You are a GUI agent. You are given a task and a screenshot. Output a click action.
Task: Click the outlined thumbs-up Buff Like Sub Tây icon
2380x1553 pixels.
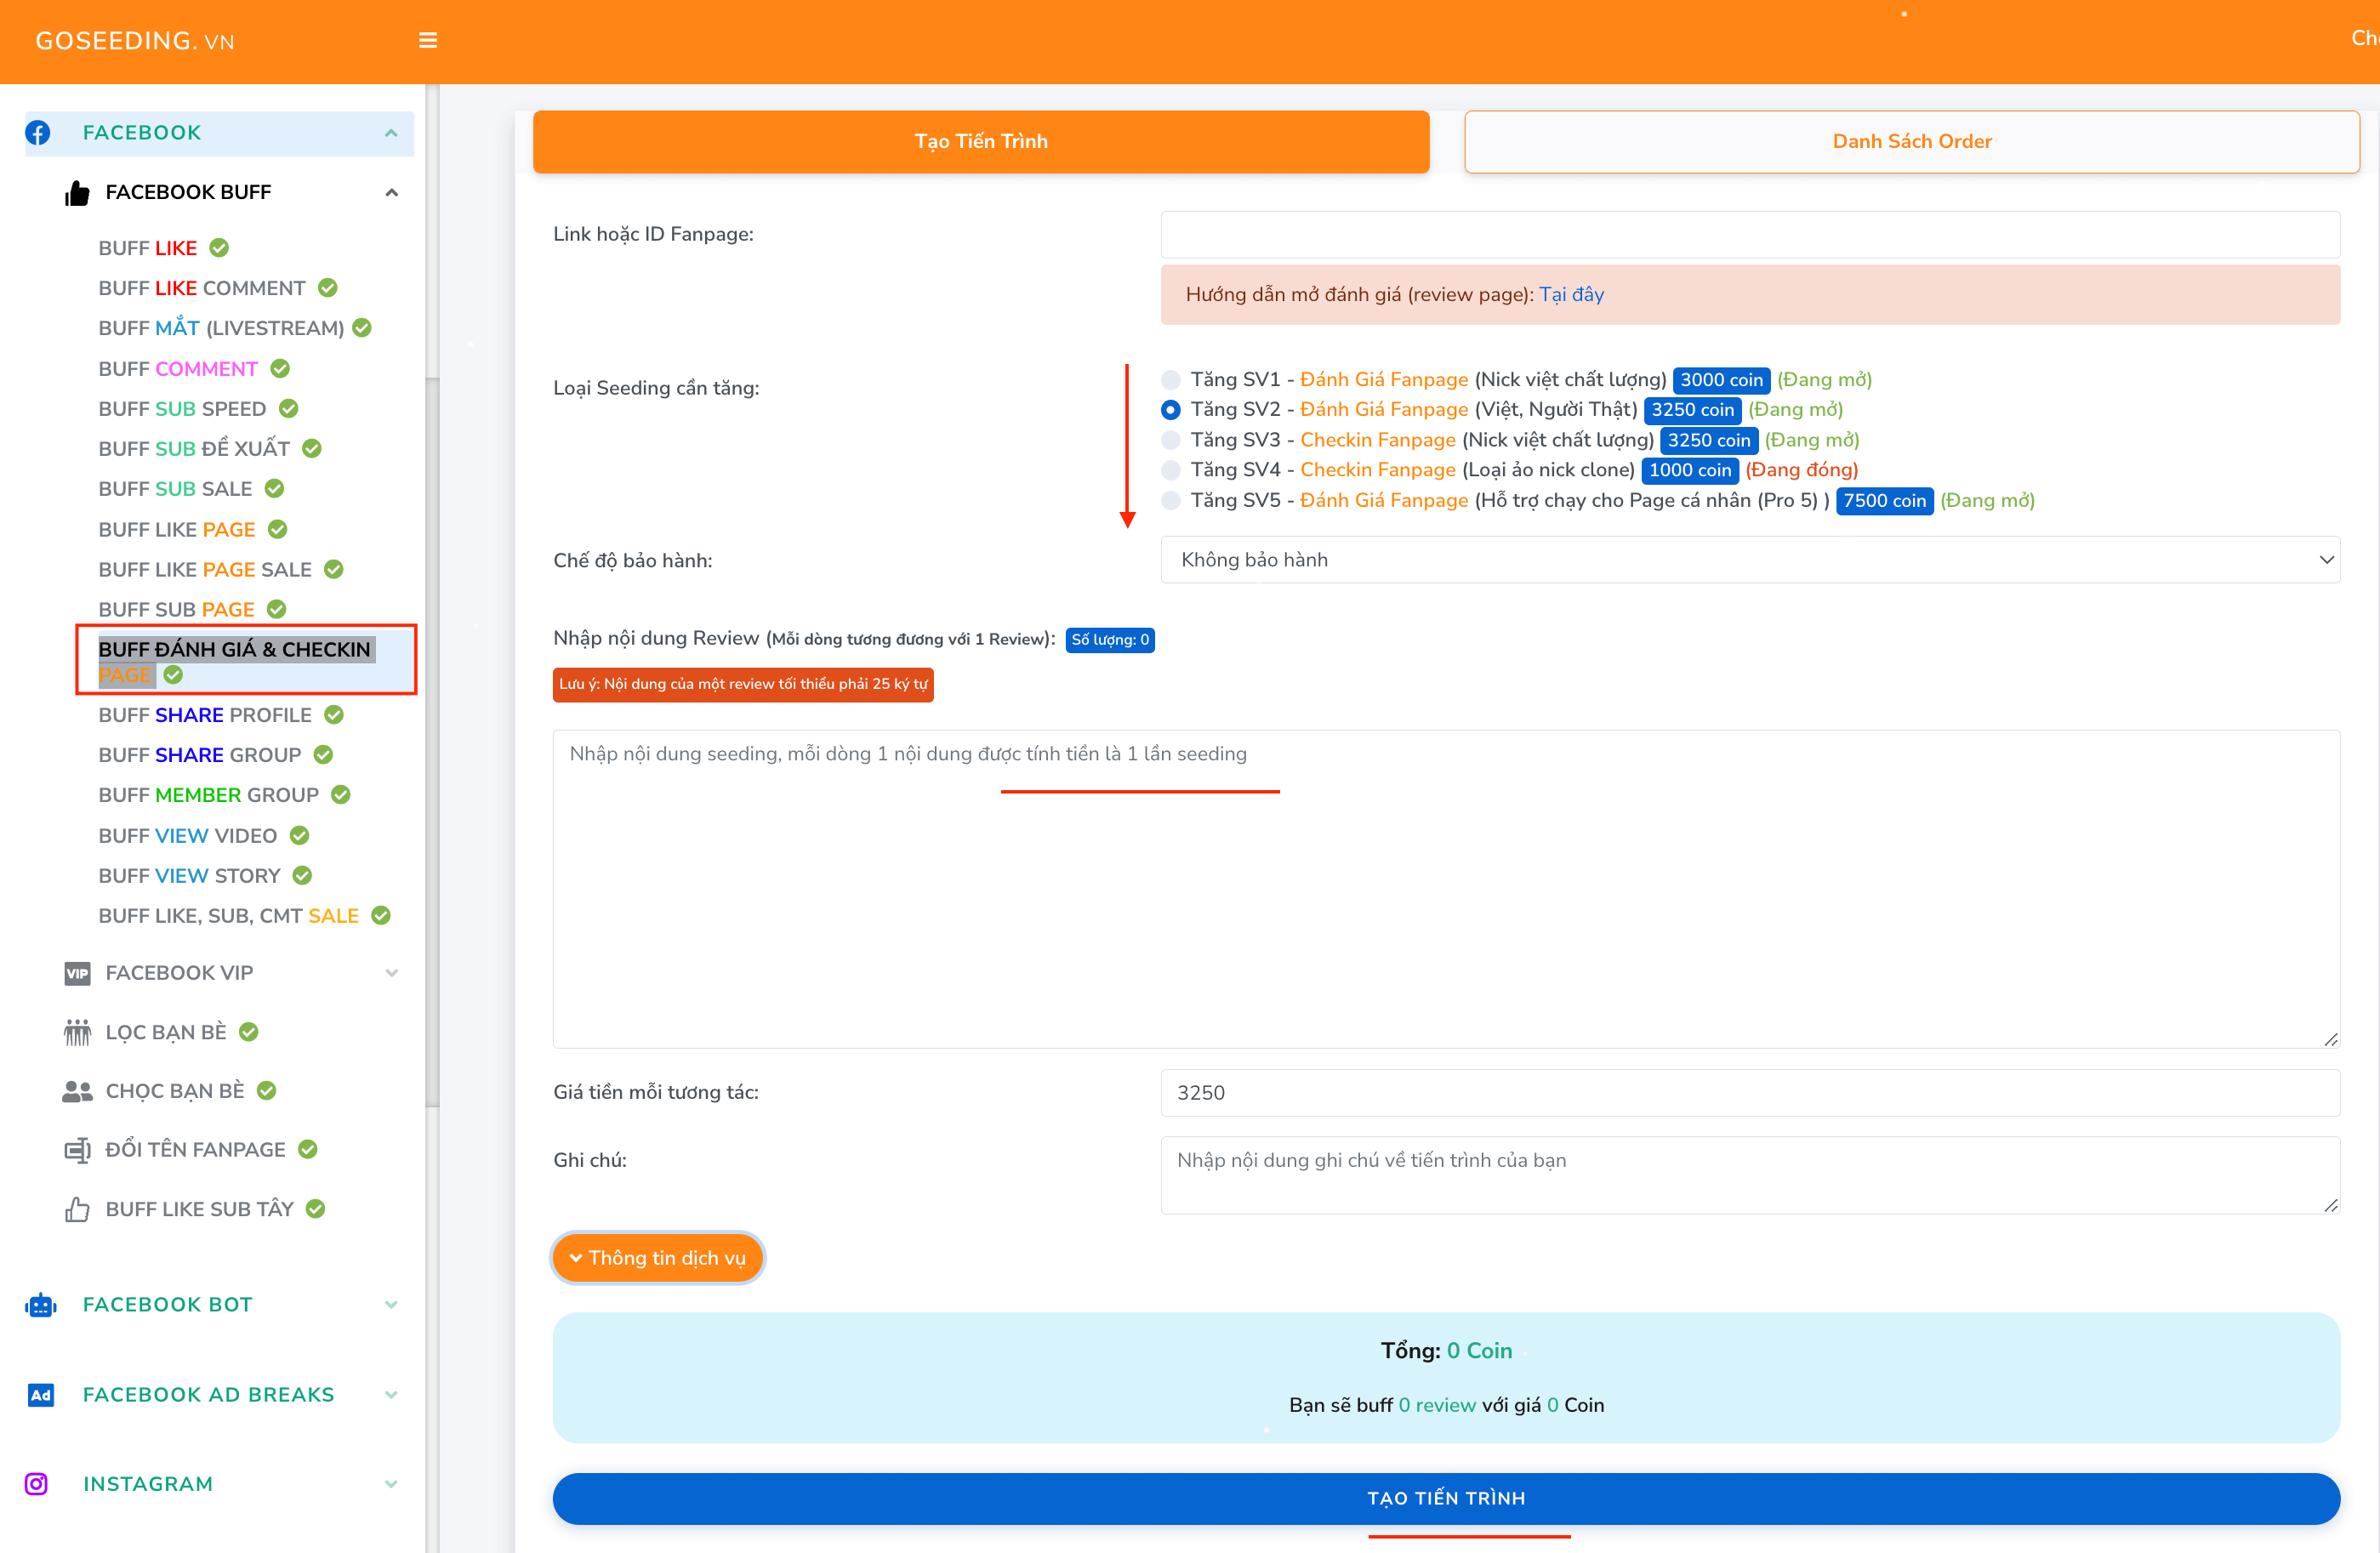click(x=77, y=1210)
